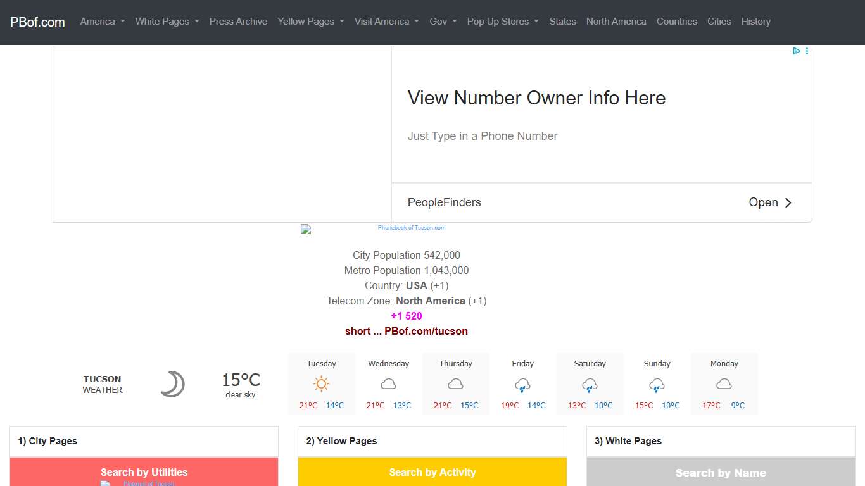Click the Phonebook of Tucson.com image link
865x486 pixels.
[411, 228]
